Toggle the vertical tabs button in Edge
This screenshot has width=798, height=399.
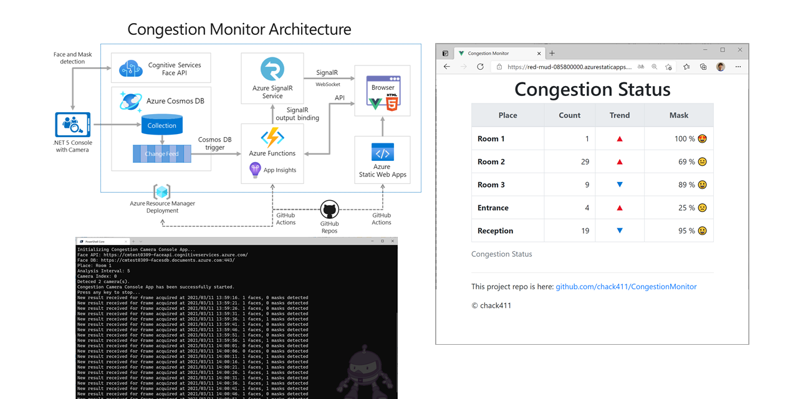click(445, 53)
